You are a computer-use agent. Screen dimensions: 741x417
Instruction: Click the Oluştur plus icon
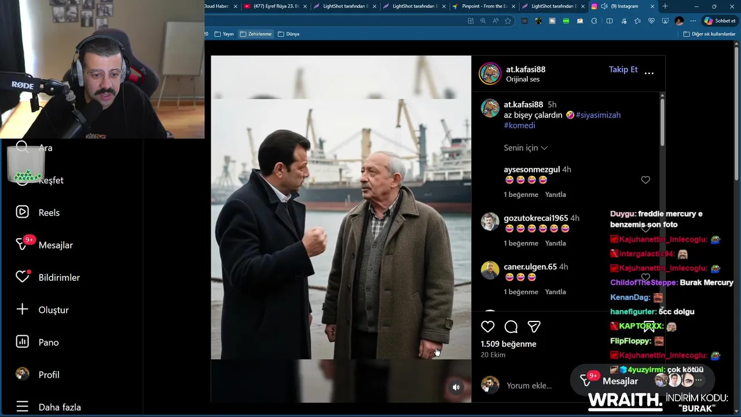22,309
